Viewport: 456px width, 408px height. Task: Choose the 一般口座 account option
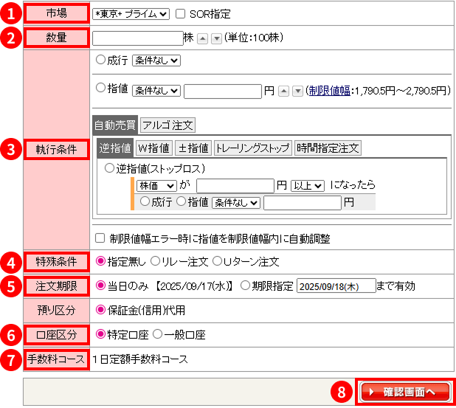click(x=157, y=334)
